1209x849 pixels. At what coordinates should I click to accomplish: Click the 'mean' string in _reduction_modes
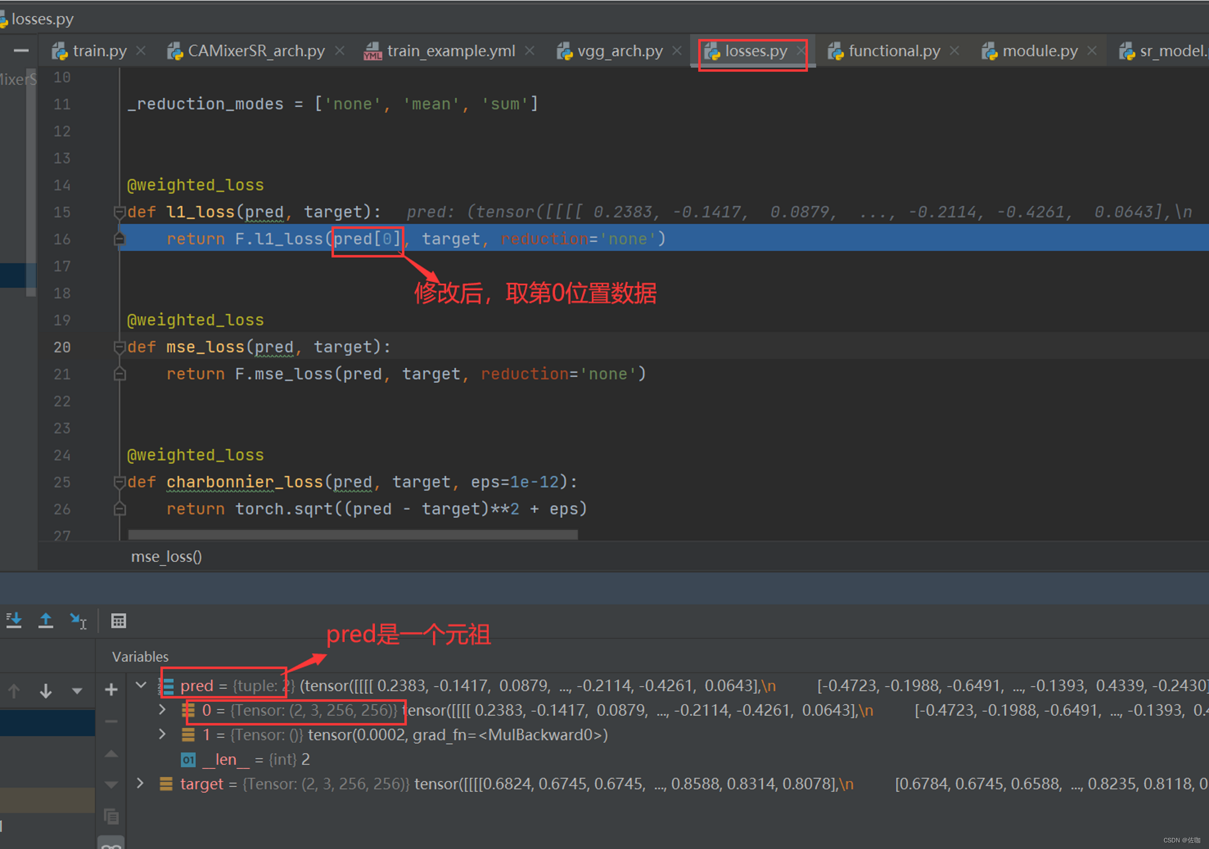[431, 104]
